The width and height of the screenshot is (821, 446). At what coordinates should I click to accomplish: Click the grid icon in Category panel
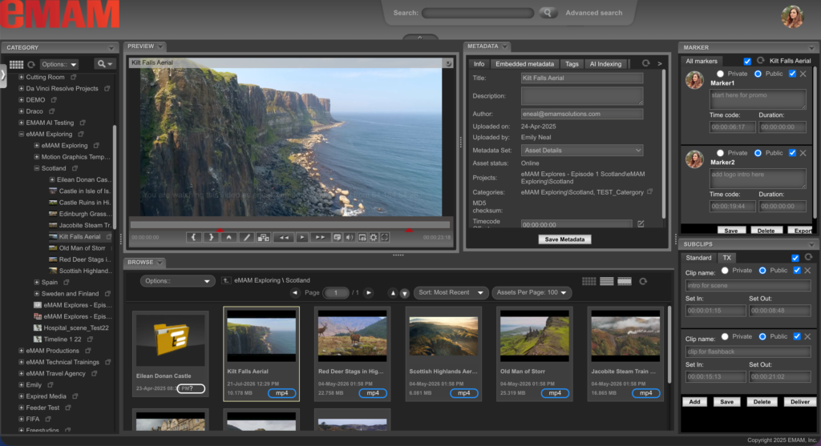point(16,64)
